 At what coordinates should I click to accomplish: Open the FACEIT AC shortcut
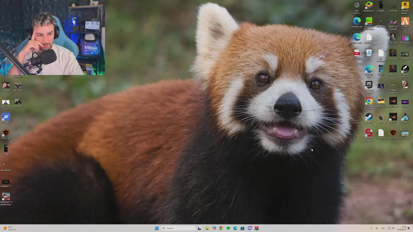pos(6,134)
